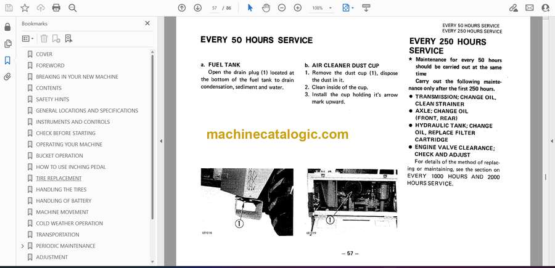Find the current bookmark icon
The width and height of the screenshot is (555, 268).
point(68,39)
